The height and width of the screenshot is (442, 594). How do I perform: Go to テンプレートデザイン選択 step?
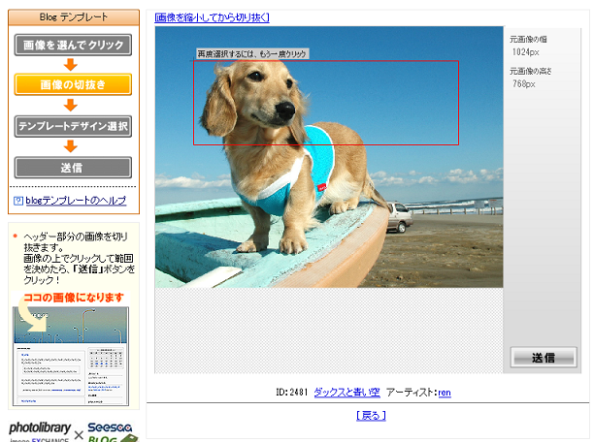click(x=73, y=126)
